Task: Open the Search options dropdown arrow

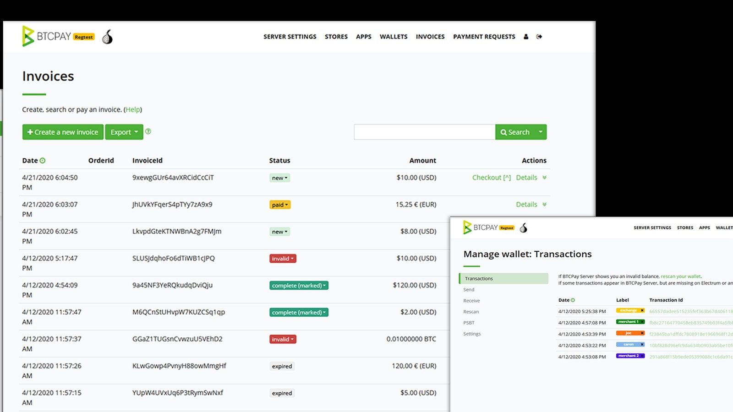Action: [541, 132]
